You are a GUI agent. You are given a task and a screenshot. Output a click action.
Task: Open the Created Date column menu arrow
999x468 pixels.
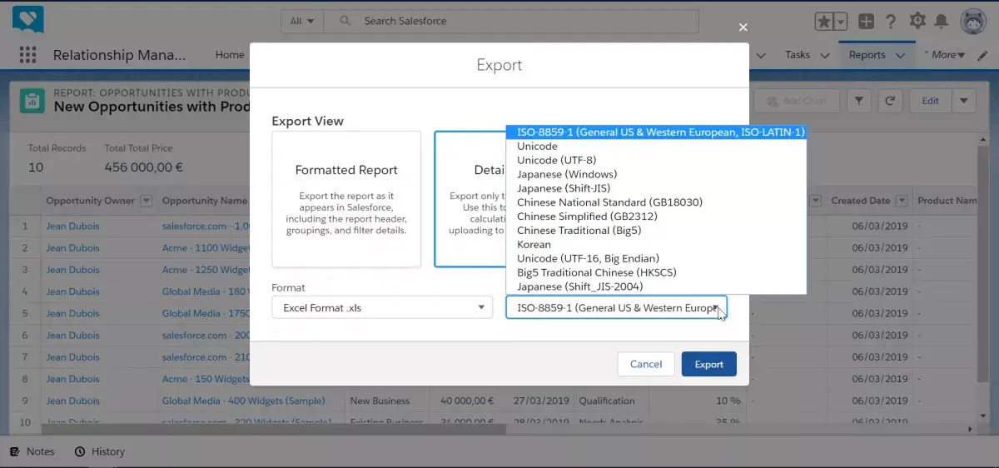[x=902, y=201]
